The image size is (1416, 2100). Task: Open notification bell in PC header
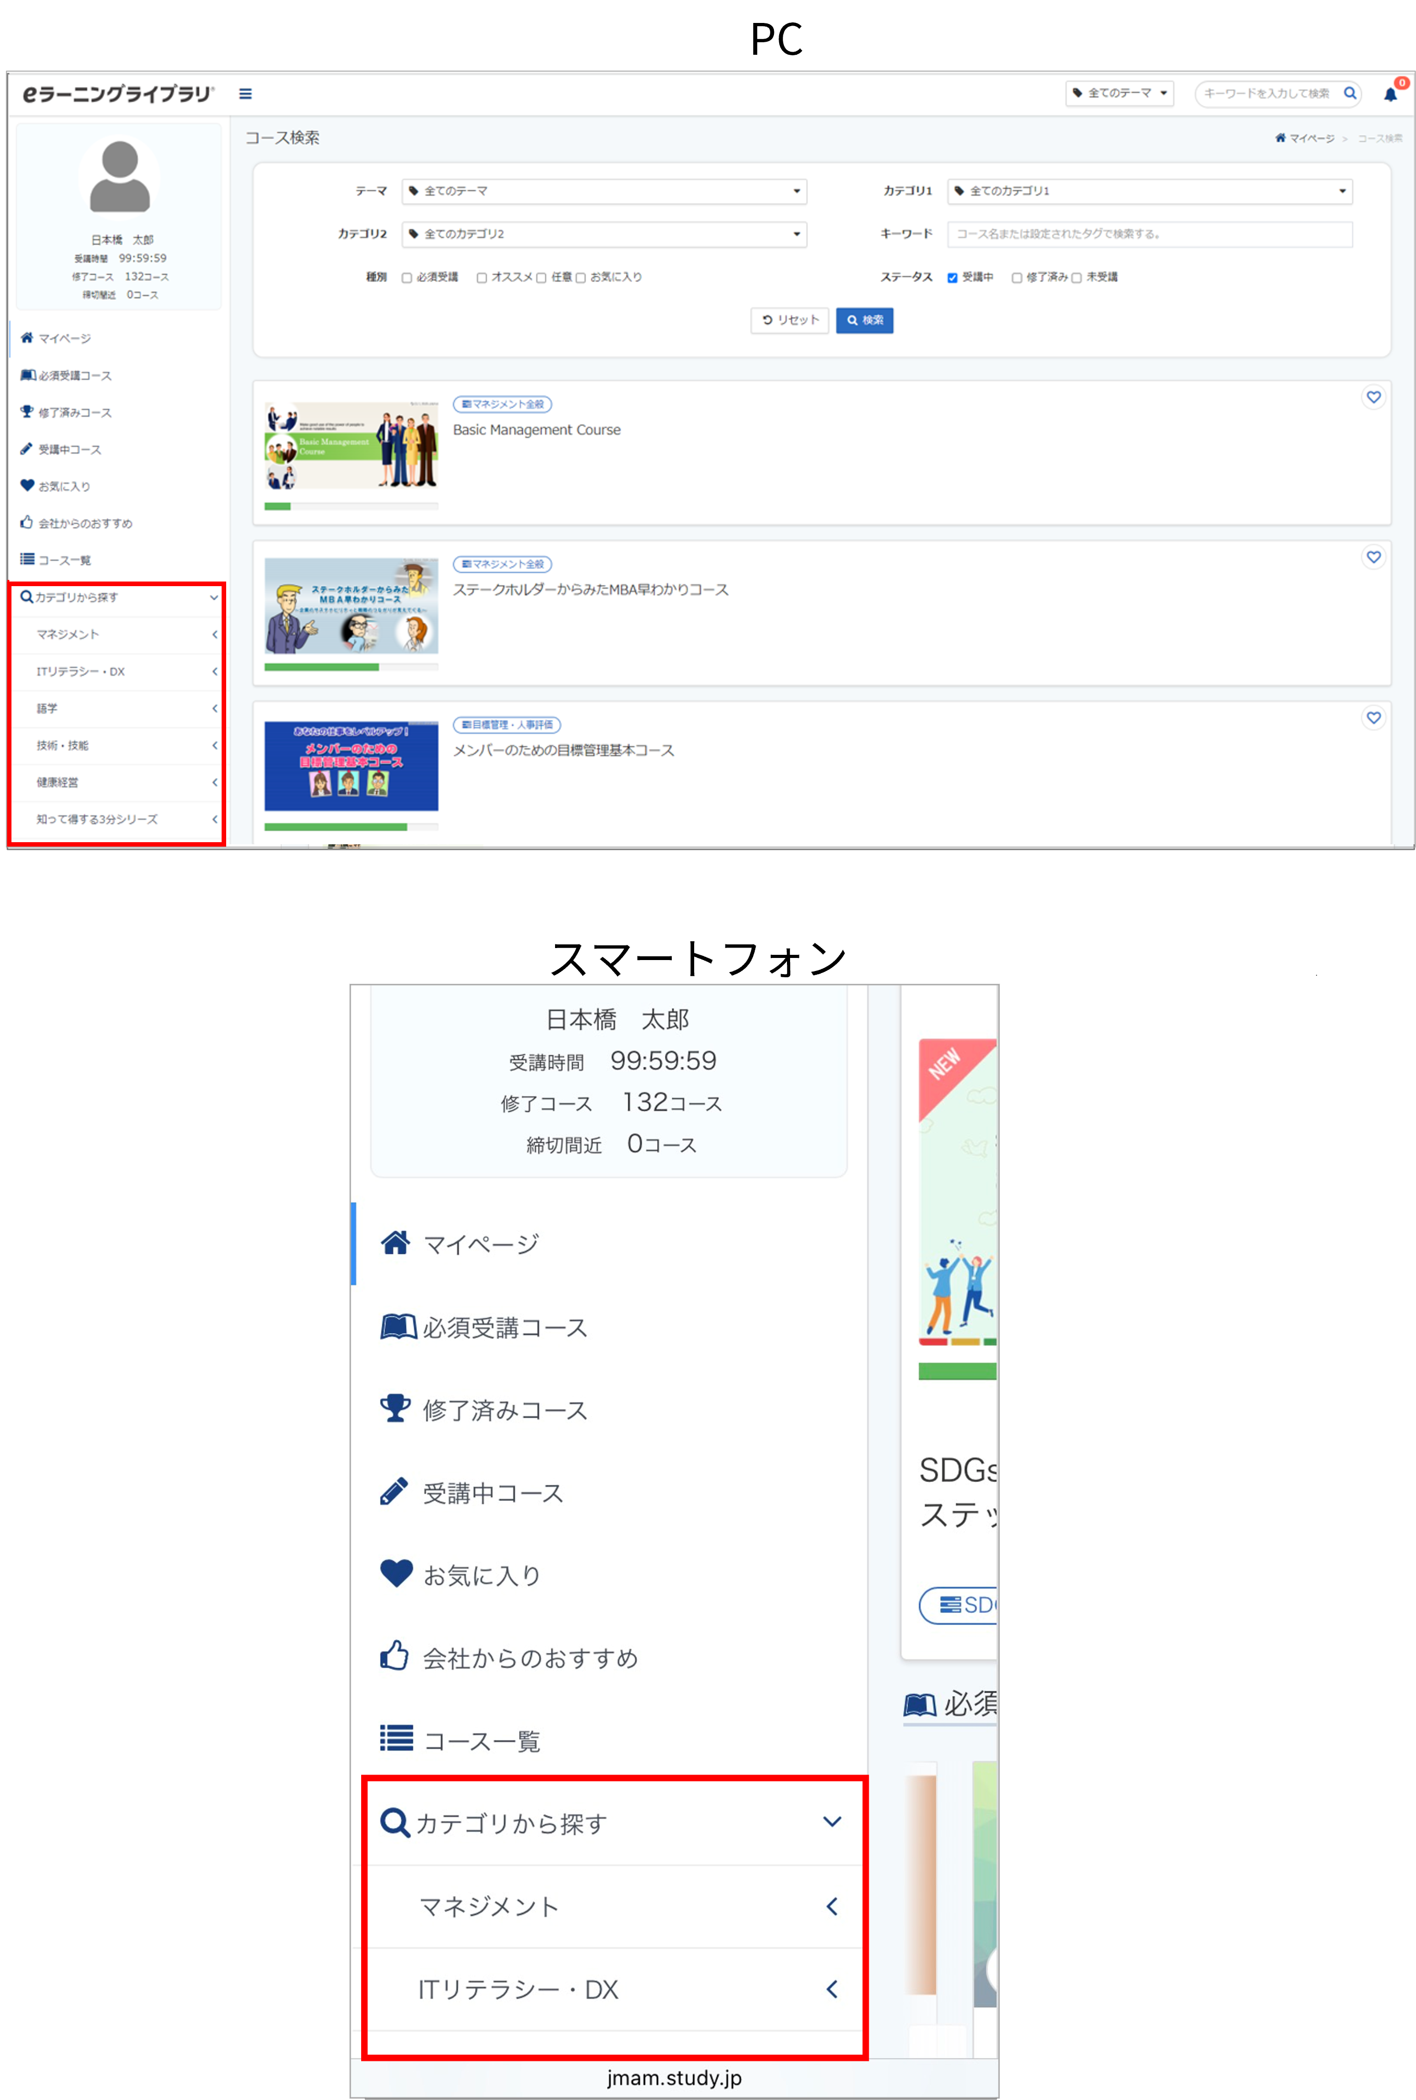pyautogui.click(x=1390, y=94)
